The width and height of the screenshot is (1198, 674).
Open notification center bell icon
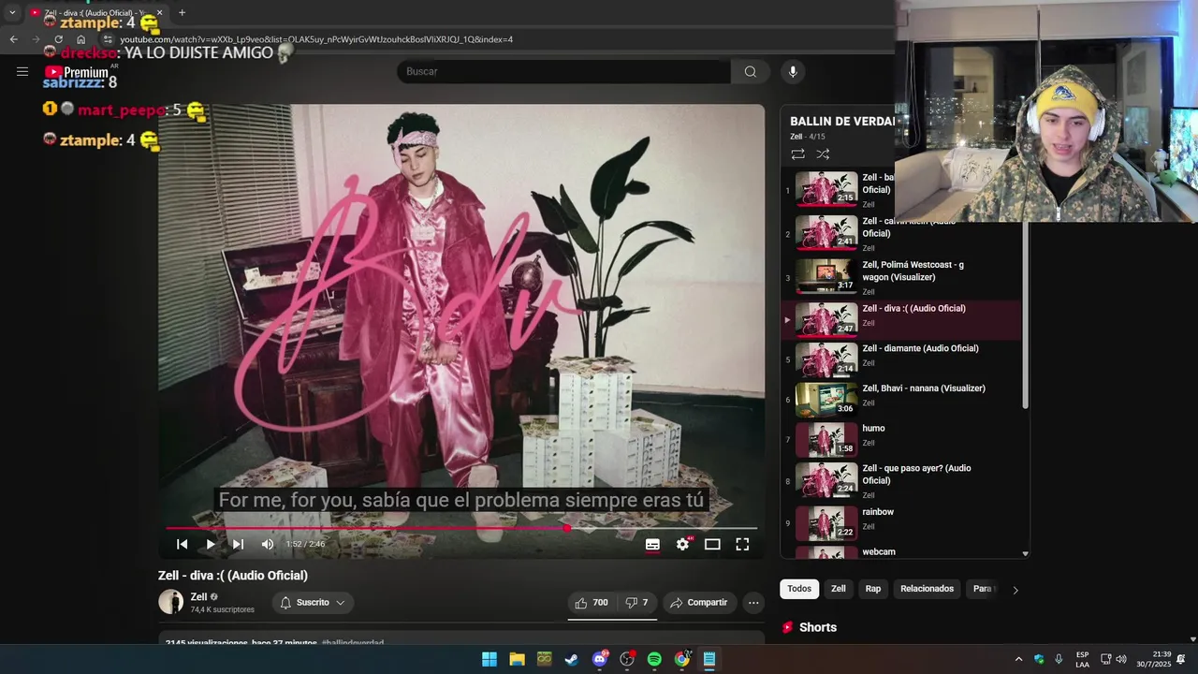(1180, 659)
